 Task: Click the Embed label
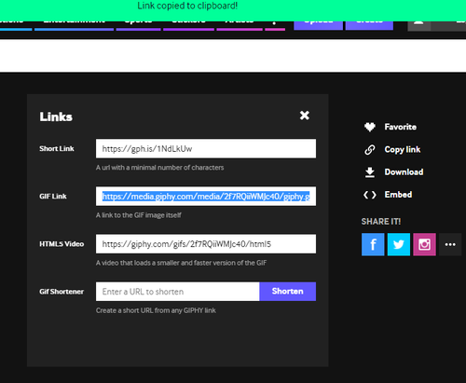(398, 195)
